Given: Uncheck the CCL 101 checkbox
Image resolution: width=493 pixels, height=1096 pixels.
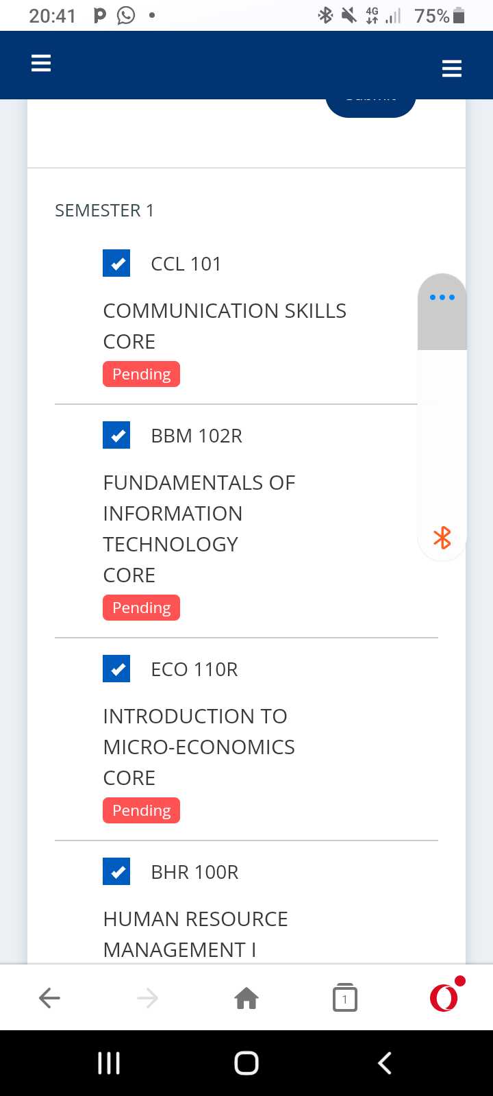Looking at the screenshot, I should (116, 263).
